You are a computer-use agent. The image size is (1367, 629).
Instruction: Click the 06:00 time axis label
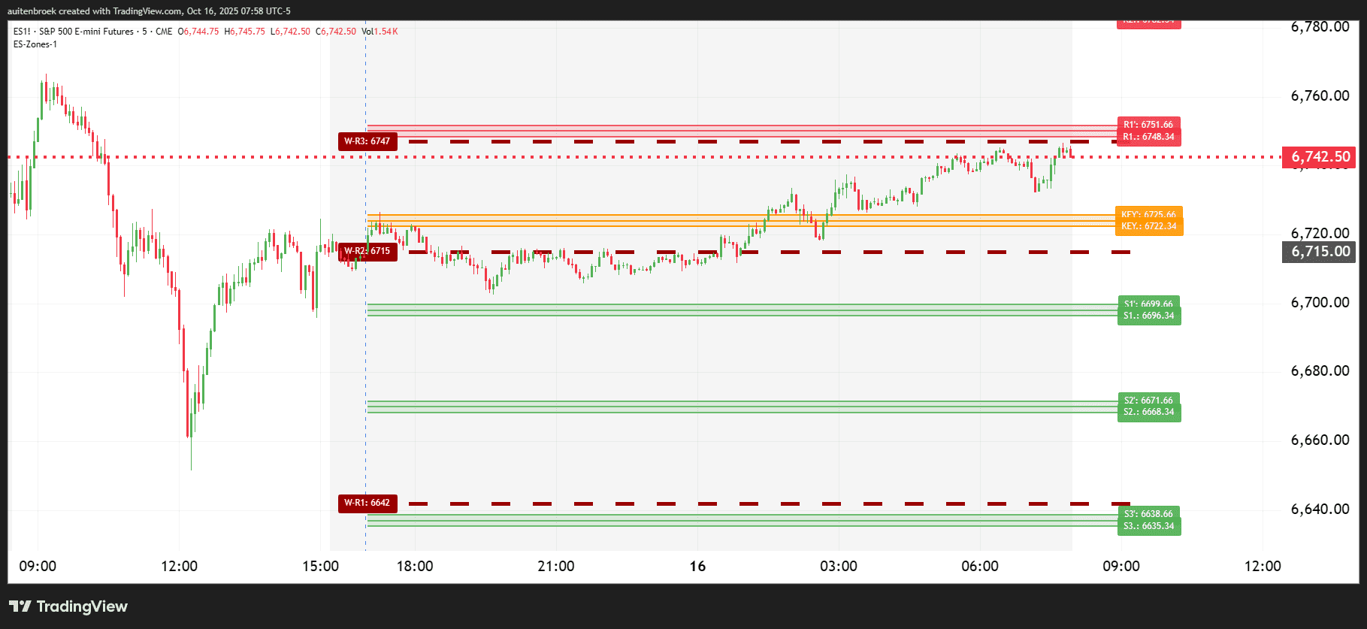(x=980, y=566)
